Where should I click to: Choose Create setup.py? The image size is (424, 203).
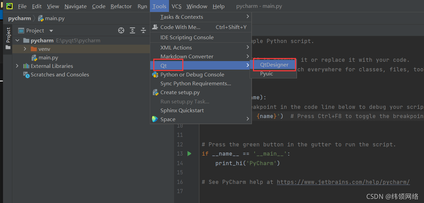[x=201, y=92]
